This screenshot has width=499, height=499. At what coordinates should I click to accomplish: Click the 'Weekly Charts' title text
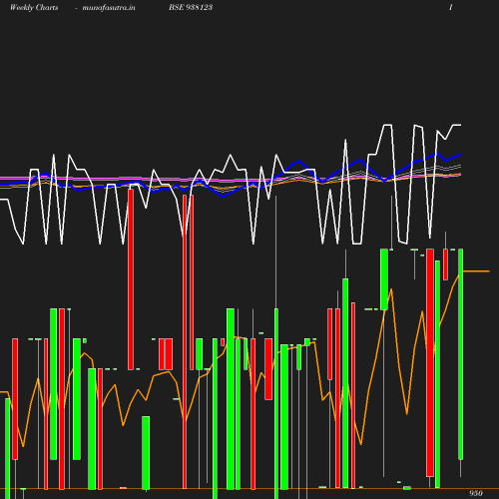34,8
